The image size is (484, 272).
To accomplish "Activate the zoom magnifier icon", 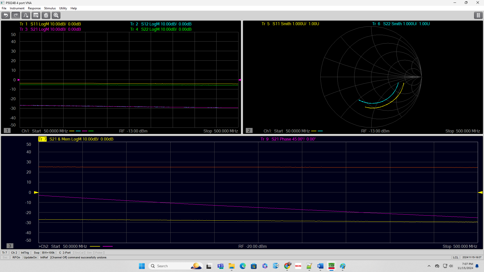I will point(56,15).
